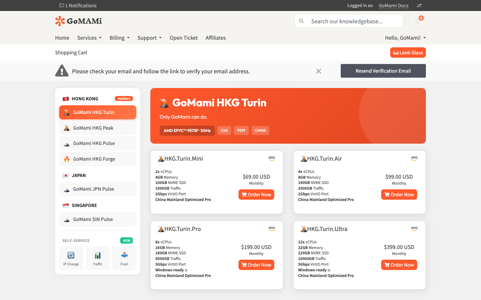Click the 'Only GoMami can do.' tagline
The height and width of the screenshot is (300, 481).
pos(183,117)
